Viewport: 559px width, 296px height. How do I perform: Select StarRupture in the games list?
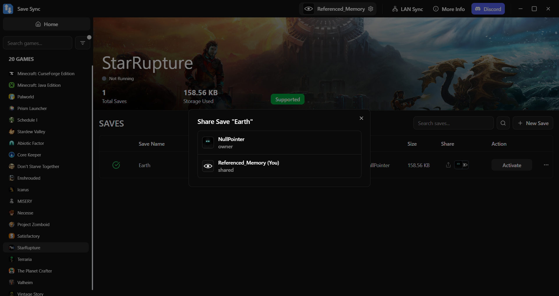[46, 248]
